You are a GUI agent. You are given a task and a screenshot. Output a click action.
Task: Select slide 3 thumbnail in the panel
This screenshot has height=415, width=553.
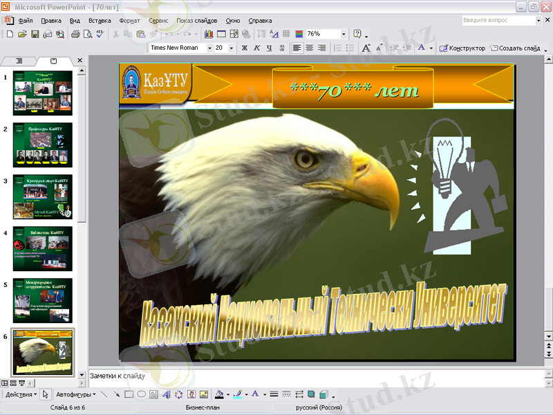pos(42,197)
